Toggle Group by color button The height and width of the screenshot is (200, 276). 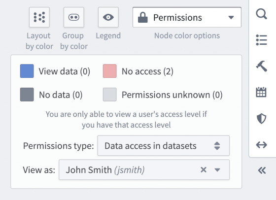pyautogui.click(x=74, y=17)
